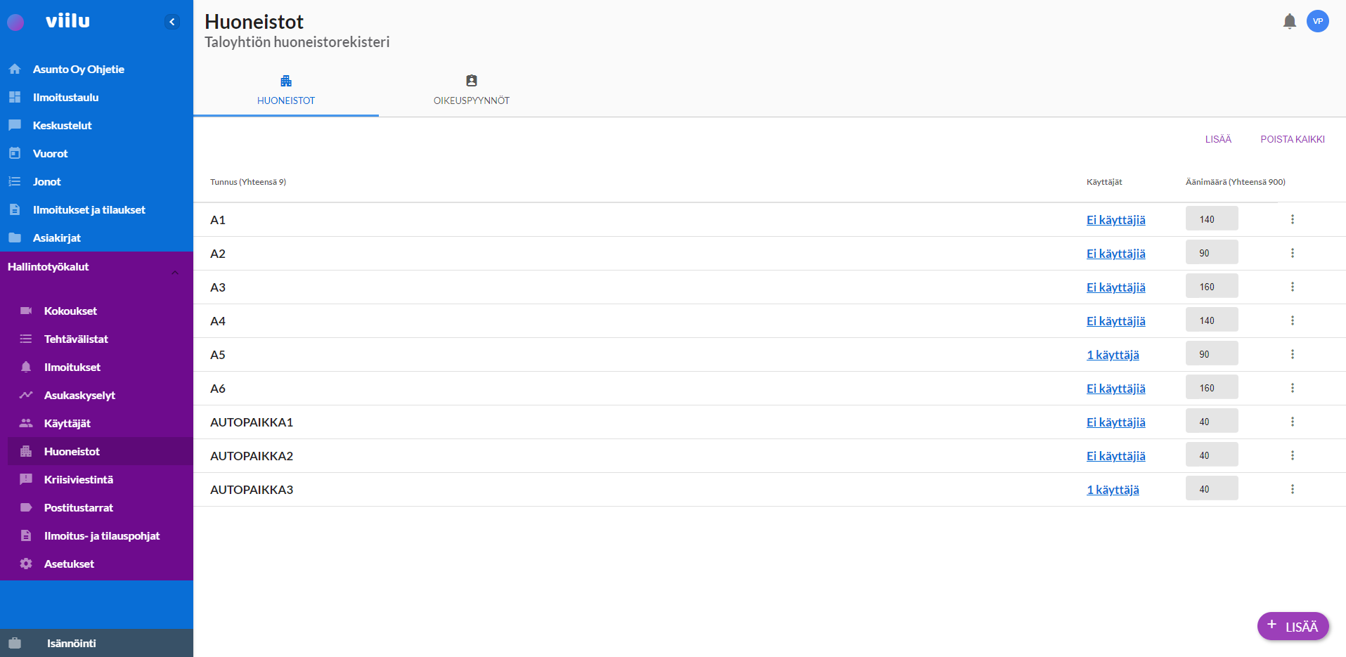The width and height of the screenshot is (1346, 657).
Task: Select the Huoneistot tab
Action: (286, 91)
